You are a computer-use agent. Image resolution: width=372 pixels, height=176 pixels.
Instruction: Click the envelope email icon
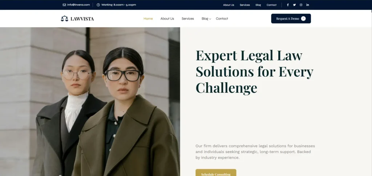tap(64, 5)
